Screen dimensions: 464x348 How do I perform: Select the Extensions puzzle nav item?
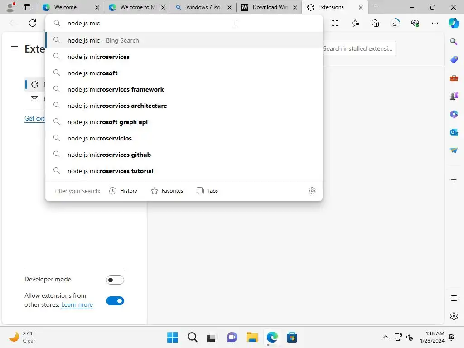click(x=35, y=84)
